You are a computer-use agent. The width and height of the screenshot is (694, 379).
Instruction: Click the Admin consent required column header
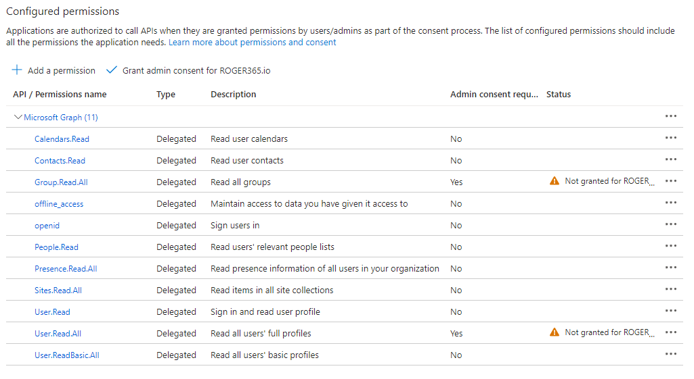494,95
